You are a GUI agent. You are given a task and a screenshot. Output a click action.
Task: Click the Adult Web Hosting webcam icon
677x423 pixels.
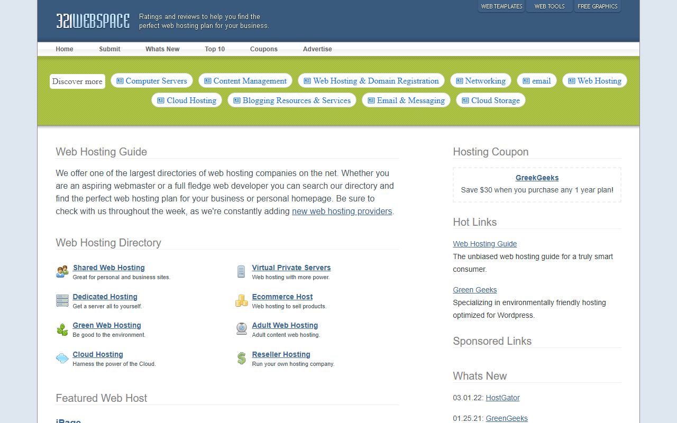pyautogui.click(x=241, y=329)
